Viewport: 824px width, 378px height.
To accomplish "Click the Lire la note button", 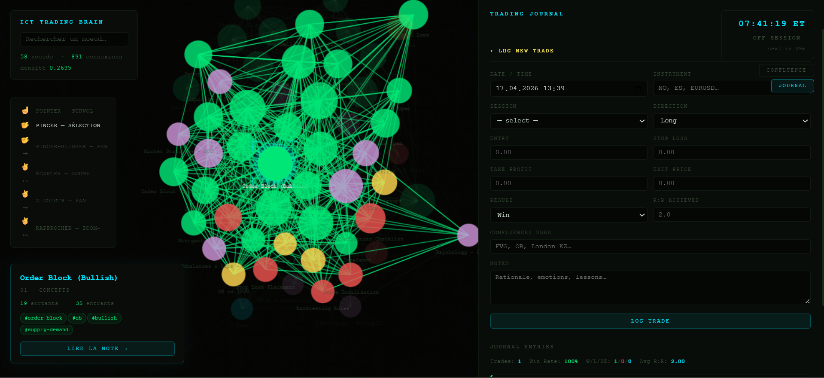I will (97, 349).
